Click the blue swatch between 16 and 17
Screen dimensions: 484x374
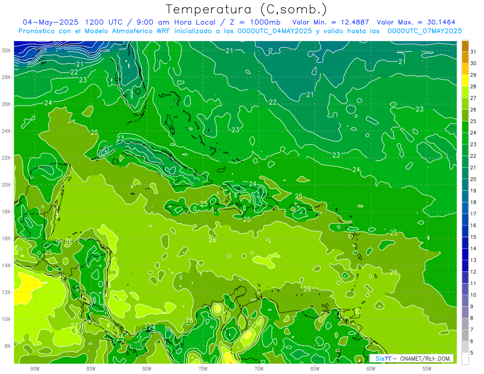click(465, 219)
